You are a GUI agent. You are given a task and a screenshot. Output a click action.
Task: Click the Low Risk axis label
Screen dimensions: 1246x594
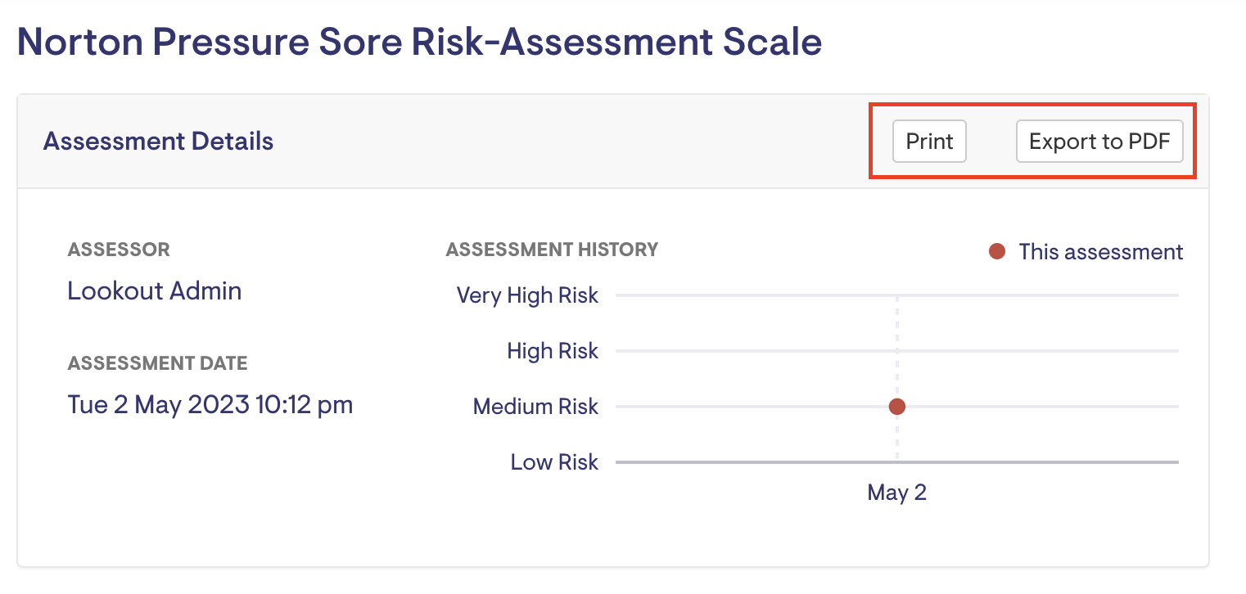554,462
